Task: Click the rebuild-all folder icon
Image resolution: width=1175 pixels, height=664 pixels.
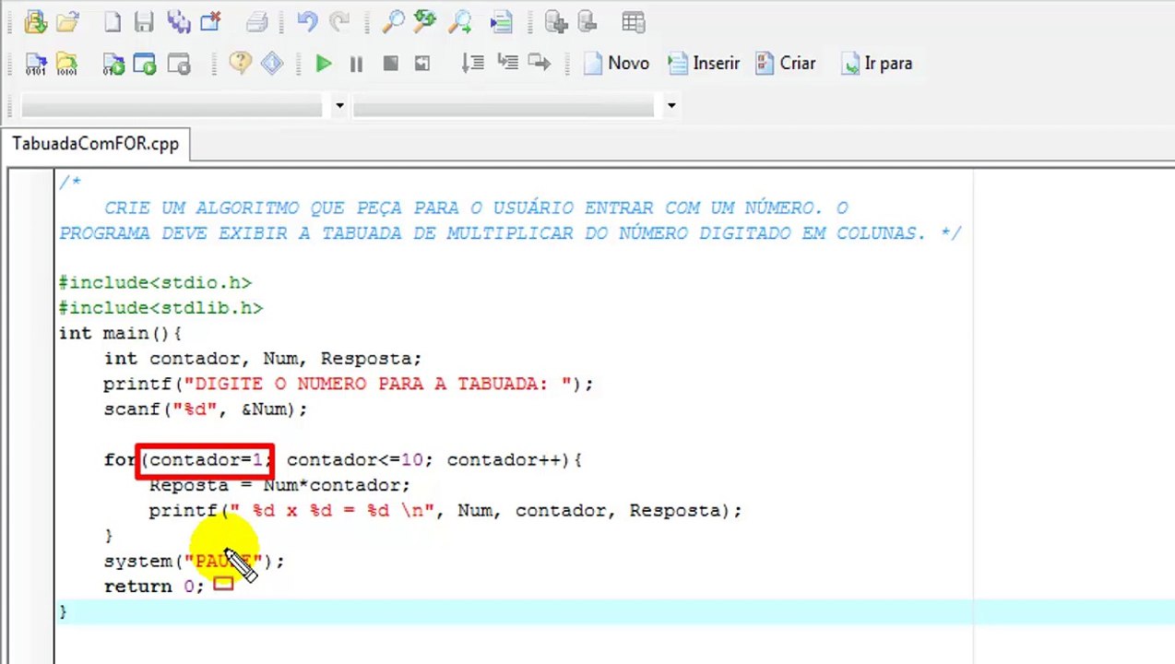Action: (x=66, y=64)
